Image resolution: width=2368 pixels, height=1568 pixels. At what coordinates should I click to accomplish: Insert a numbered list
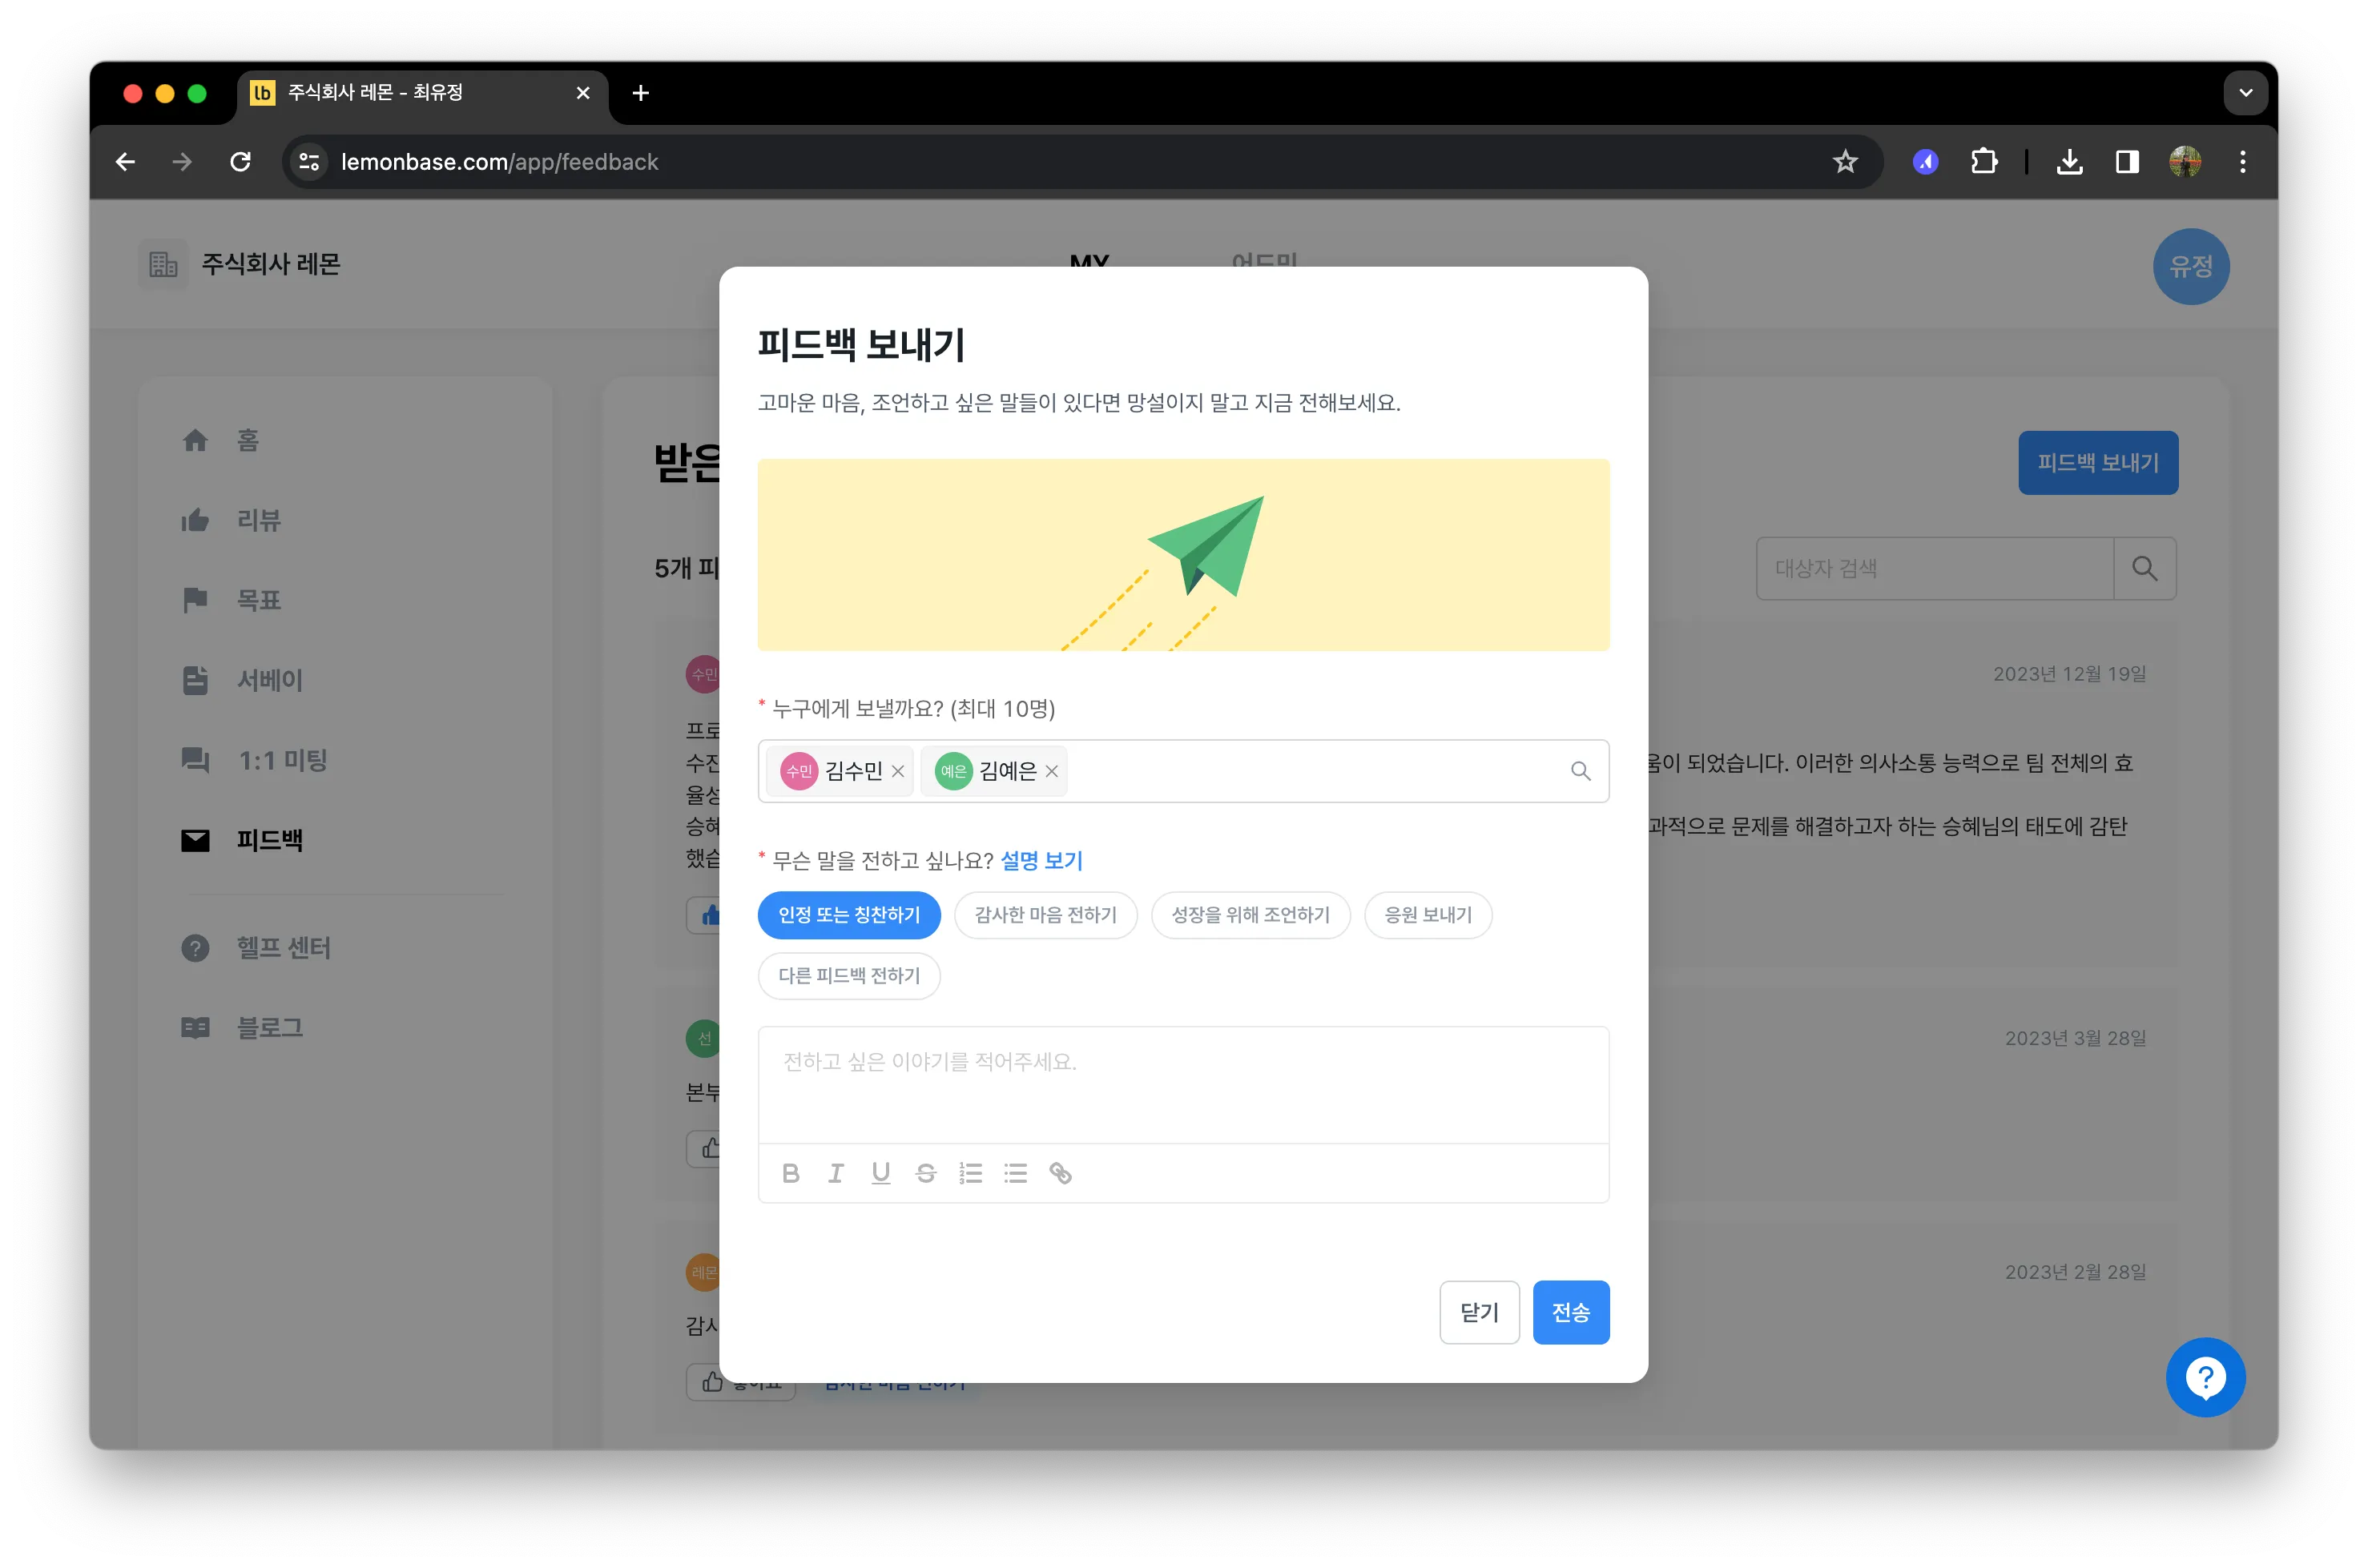(x=970, y=1173)
